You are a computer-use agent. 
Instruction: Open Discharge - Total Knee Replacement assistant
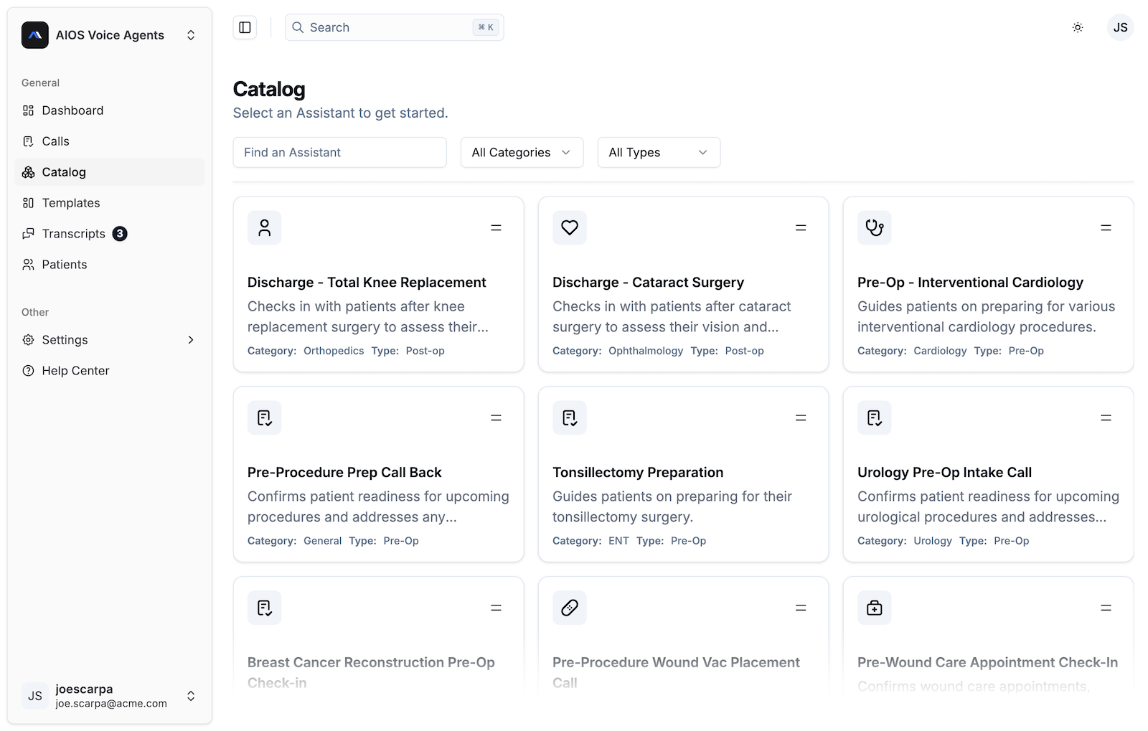pyautogui.click(x=367, y=283)
